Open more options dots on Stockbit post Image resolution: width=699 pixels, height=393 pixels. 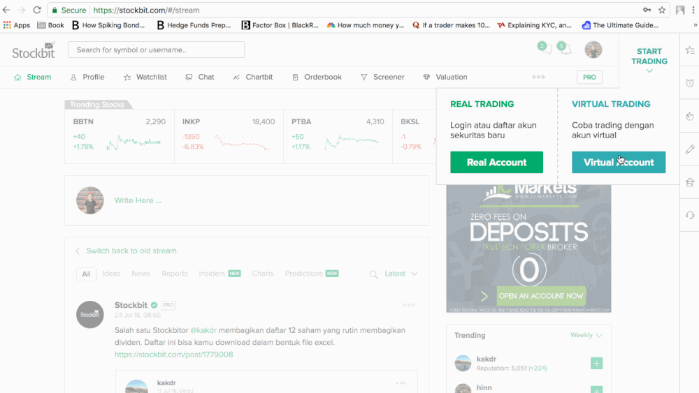tap(409, 305)
